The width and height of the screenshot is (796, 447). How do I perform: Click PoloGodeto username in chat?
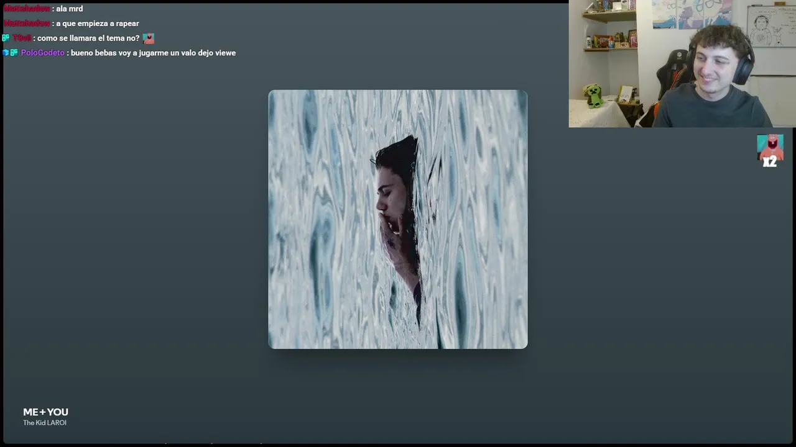click(x=43, y=53)
